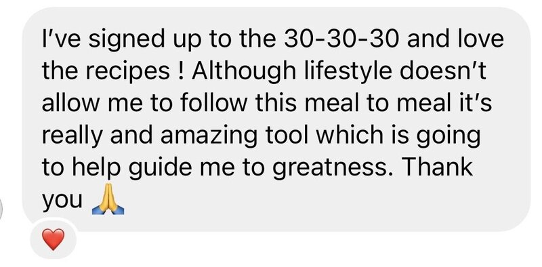Viewport: 542px width, 267px height.
Task: Tap the word "going" in the bubble
Action: pos(449,136)
